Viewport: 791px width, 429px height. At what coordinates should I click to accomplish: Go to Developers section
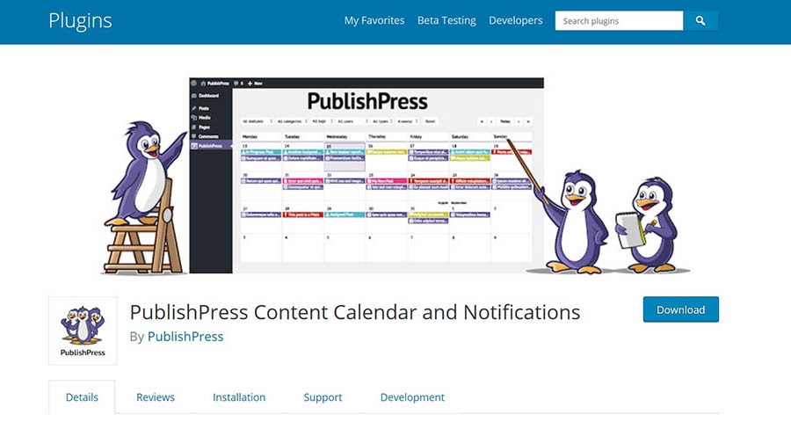(x=516, y=21)
